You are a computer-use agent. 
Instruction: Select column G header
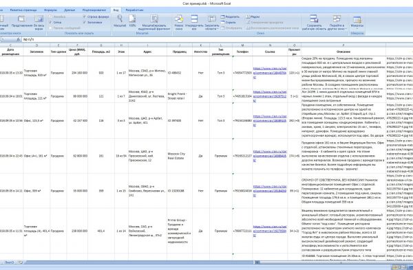click(x=101, y=45)
